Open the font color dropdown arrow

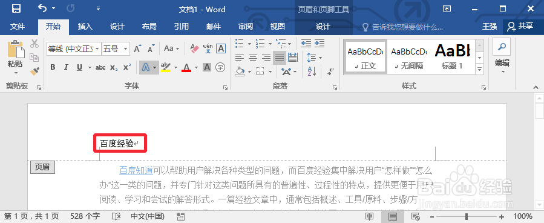pyautogui.click(x=197, y=67)
